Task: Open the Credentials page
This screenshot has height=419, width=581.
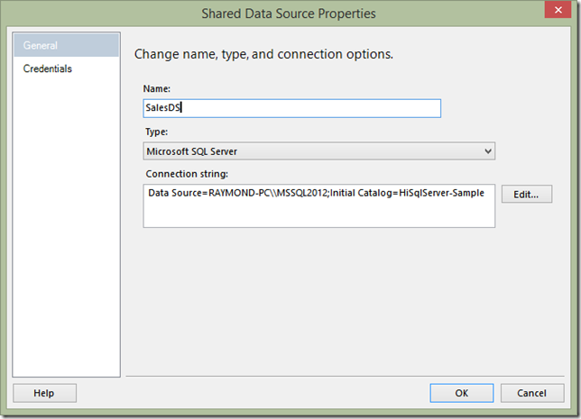Action: pos(48,68)
